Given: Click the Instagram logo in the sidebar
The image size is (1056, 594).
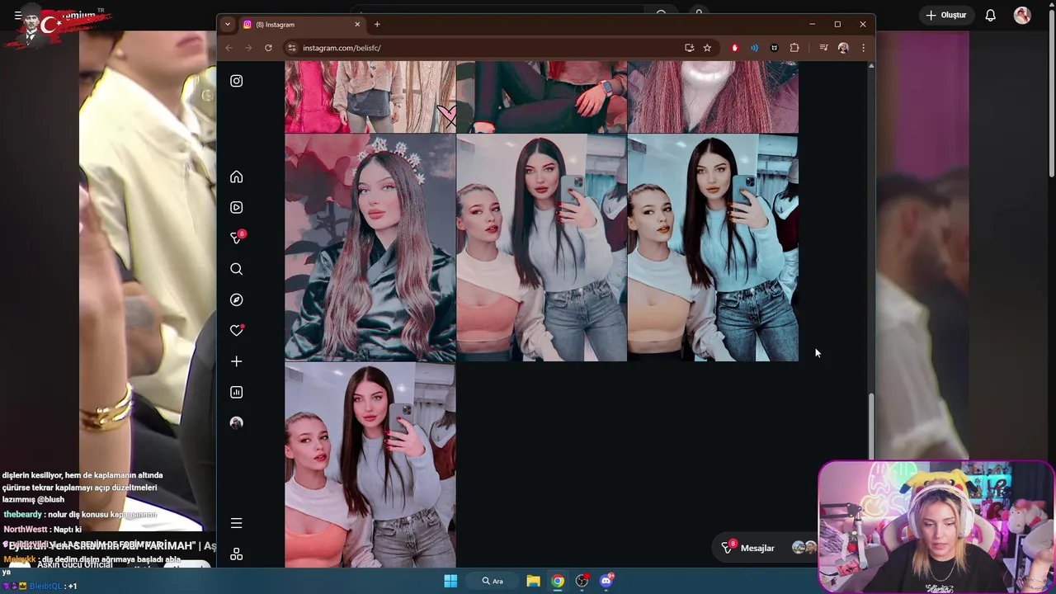Looking at the screenshot, I should pos(237,81).
